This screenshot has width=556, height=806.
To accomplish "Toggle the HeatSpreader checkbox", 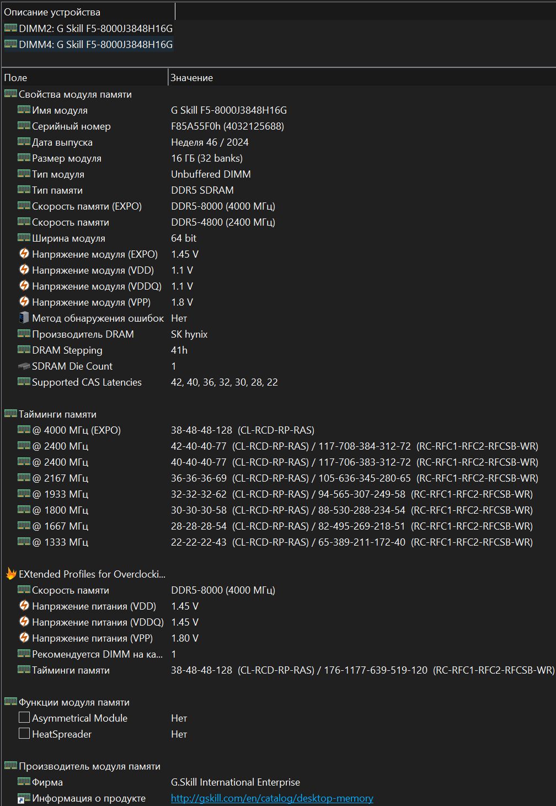I will [x=24, y=734].
